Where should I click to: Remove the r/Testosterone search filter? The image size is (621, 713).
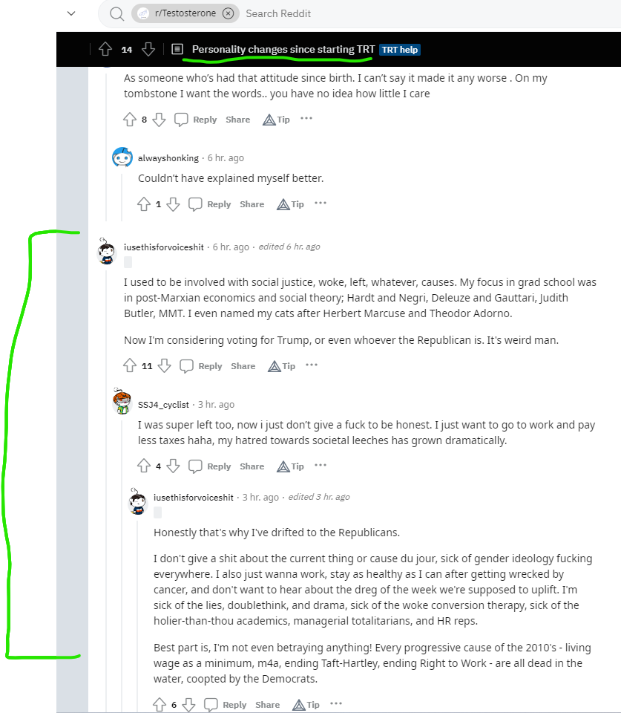228,13
